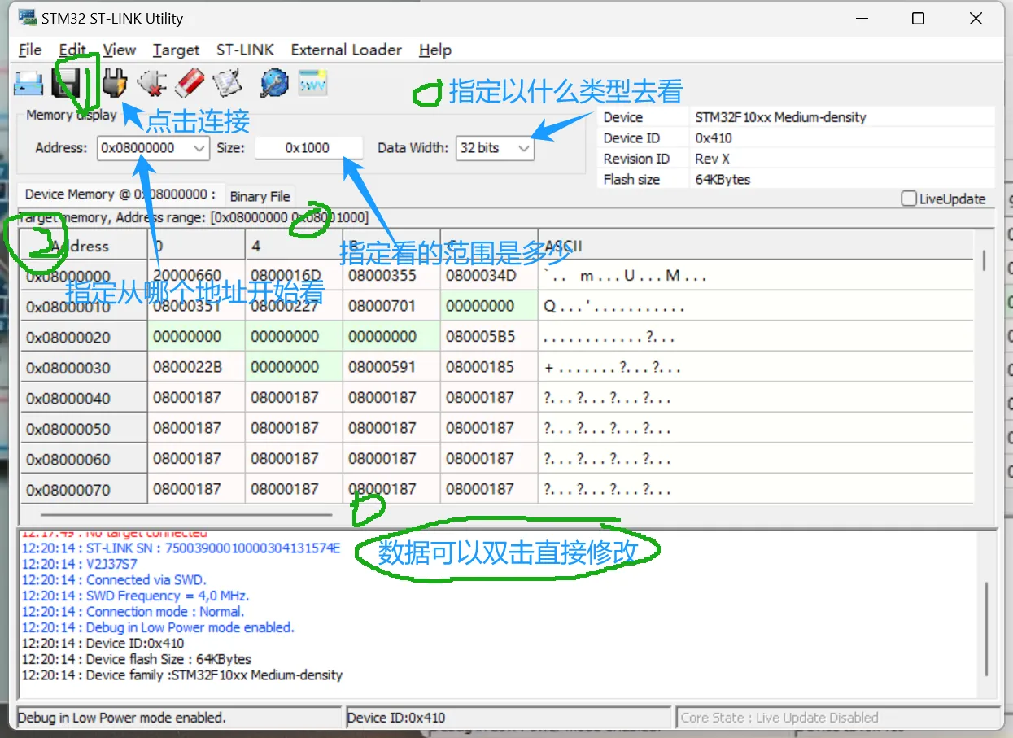The width and height of the screenshot is (1013, 738).
Task: Click the log line Connected via SWD.
Action: pyautogui.click(x=115, y=580)
